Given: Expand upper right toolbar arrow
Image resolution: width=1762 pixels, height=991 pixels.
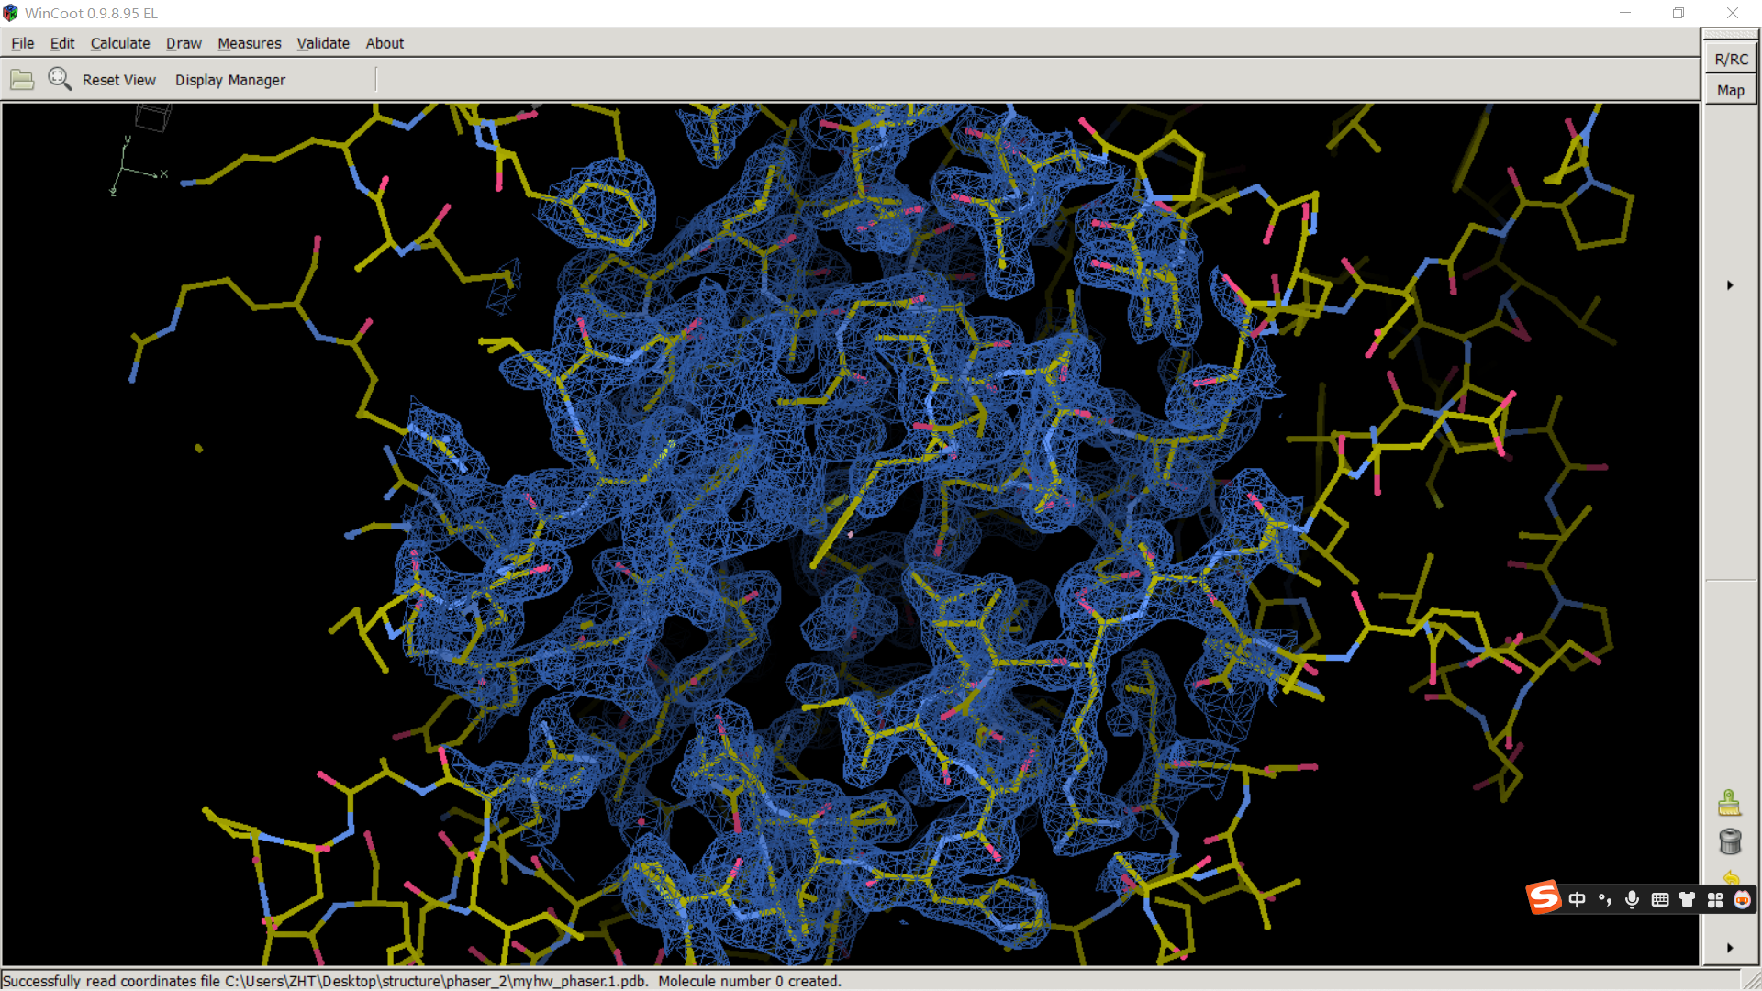Looking at the screenshot, I should click(1730, 285).
